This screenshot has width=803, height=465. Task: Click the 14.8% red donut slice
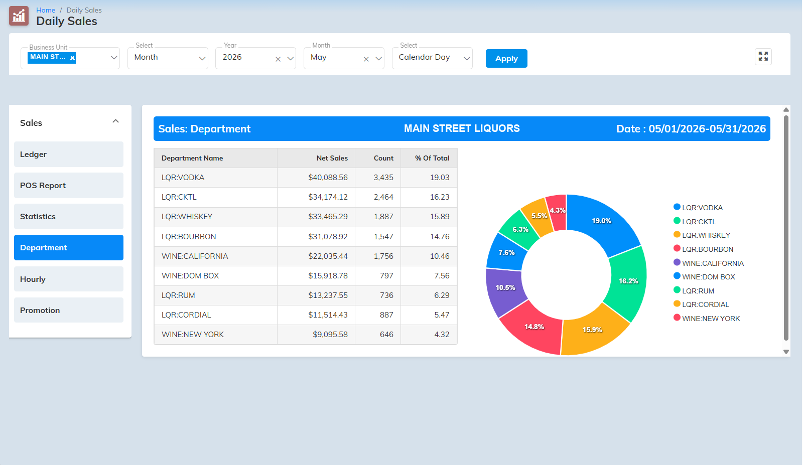(x=534, y=327)
